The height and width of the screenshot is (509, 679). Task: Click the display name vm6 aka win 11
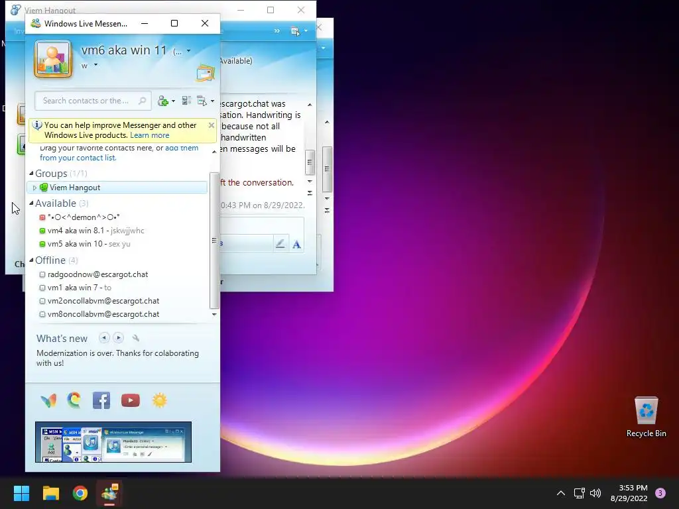pos(124,50)
